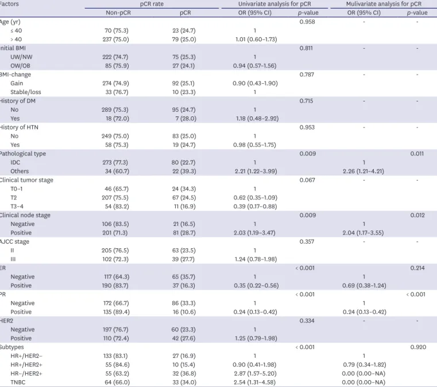
Task: Select the multivariate p-value "0.012"
Action: click(417, 215)
